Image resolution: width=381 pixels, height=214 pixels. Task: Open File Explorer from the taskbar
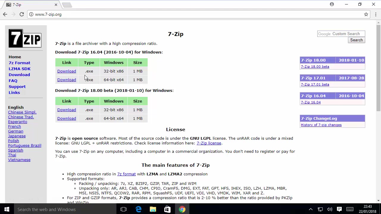[x=153, y=209]
